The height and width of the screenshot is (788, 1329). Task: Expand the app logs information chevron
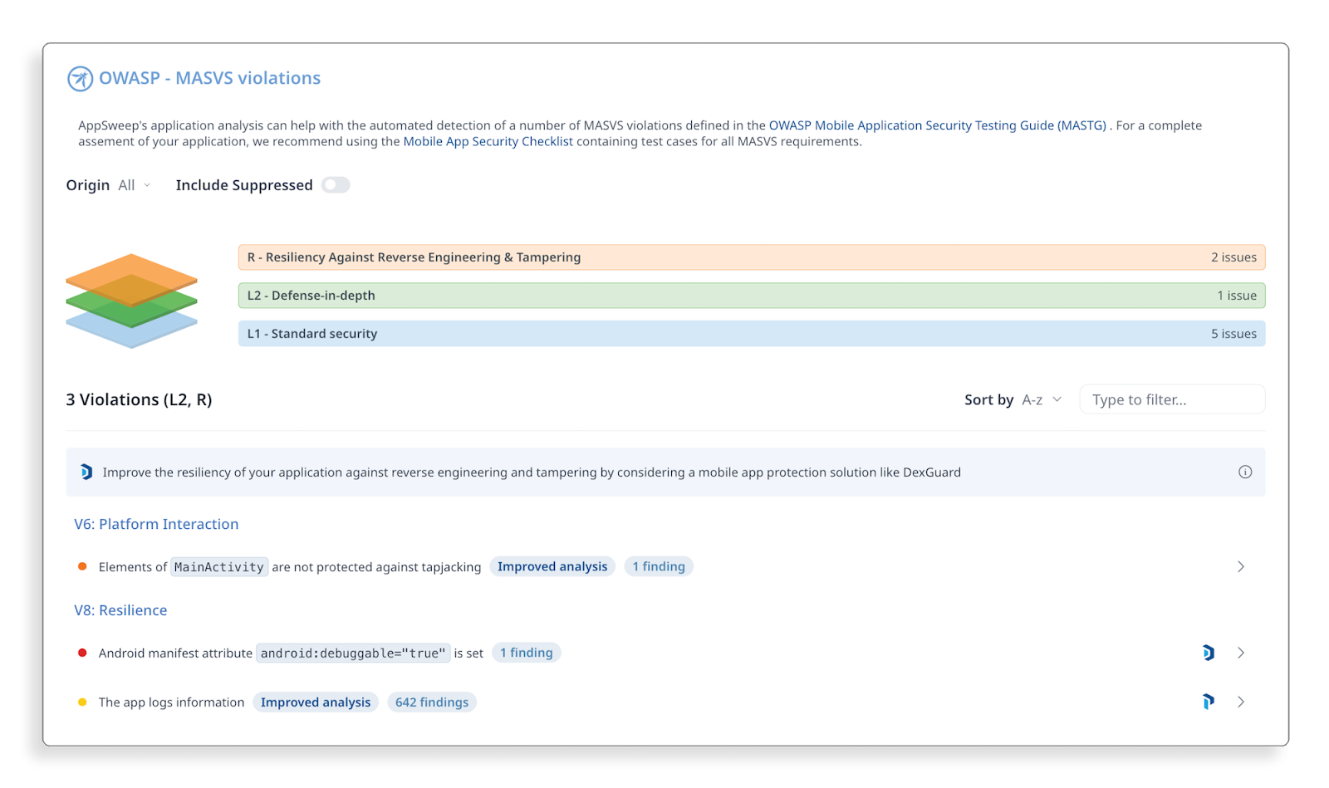click(1241, 702)
